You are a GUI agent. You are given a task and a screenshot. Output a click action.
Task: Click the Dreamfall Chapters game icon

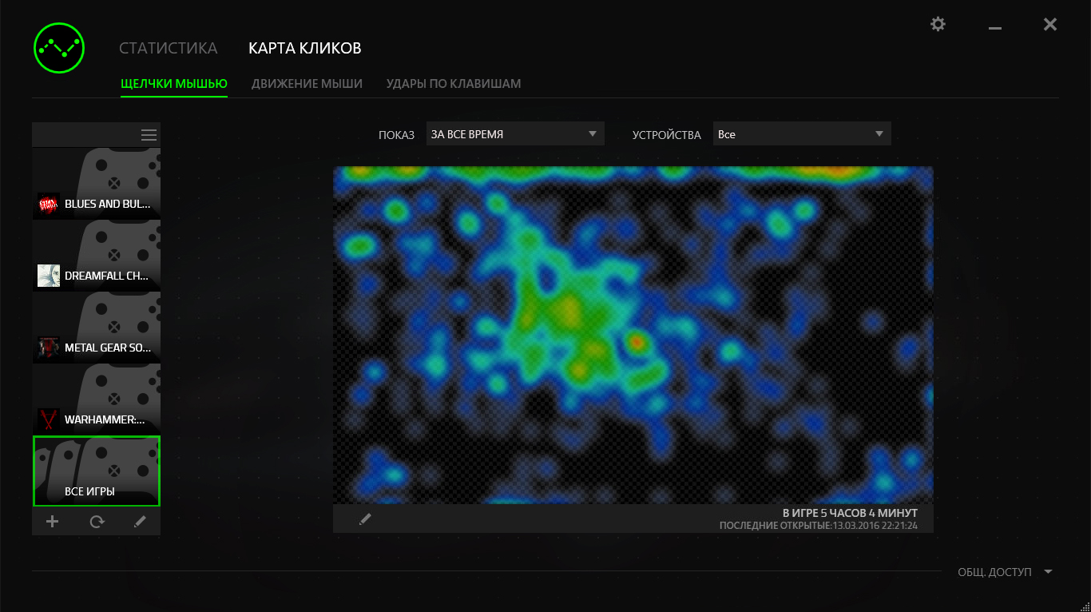click(49, 276)
